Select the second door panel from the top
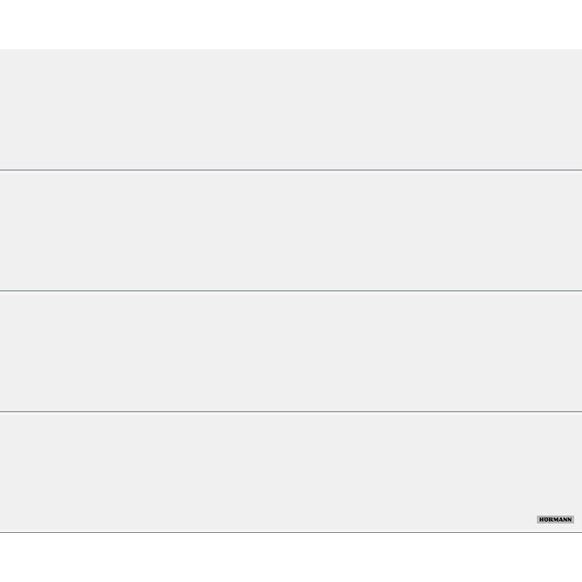 coord(291,231)
